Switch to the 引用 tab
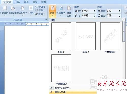This screenshot has width=127, height=94. 18,2
